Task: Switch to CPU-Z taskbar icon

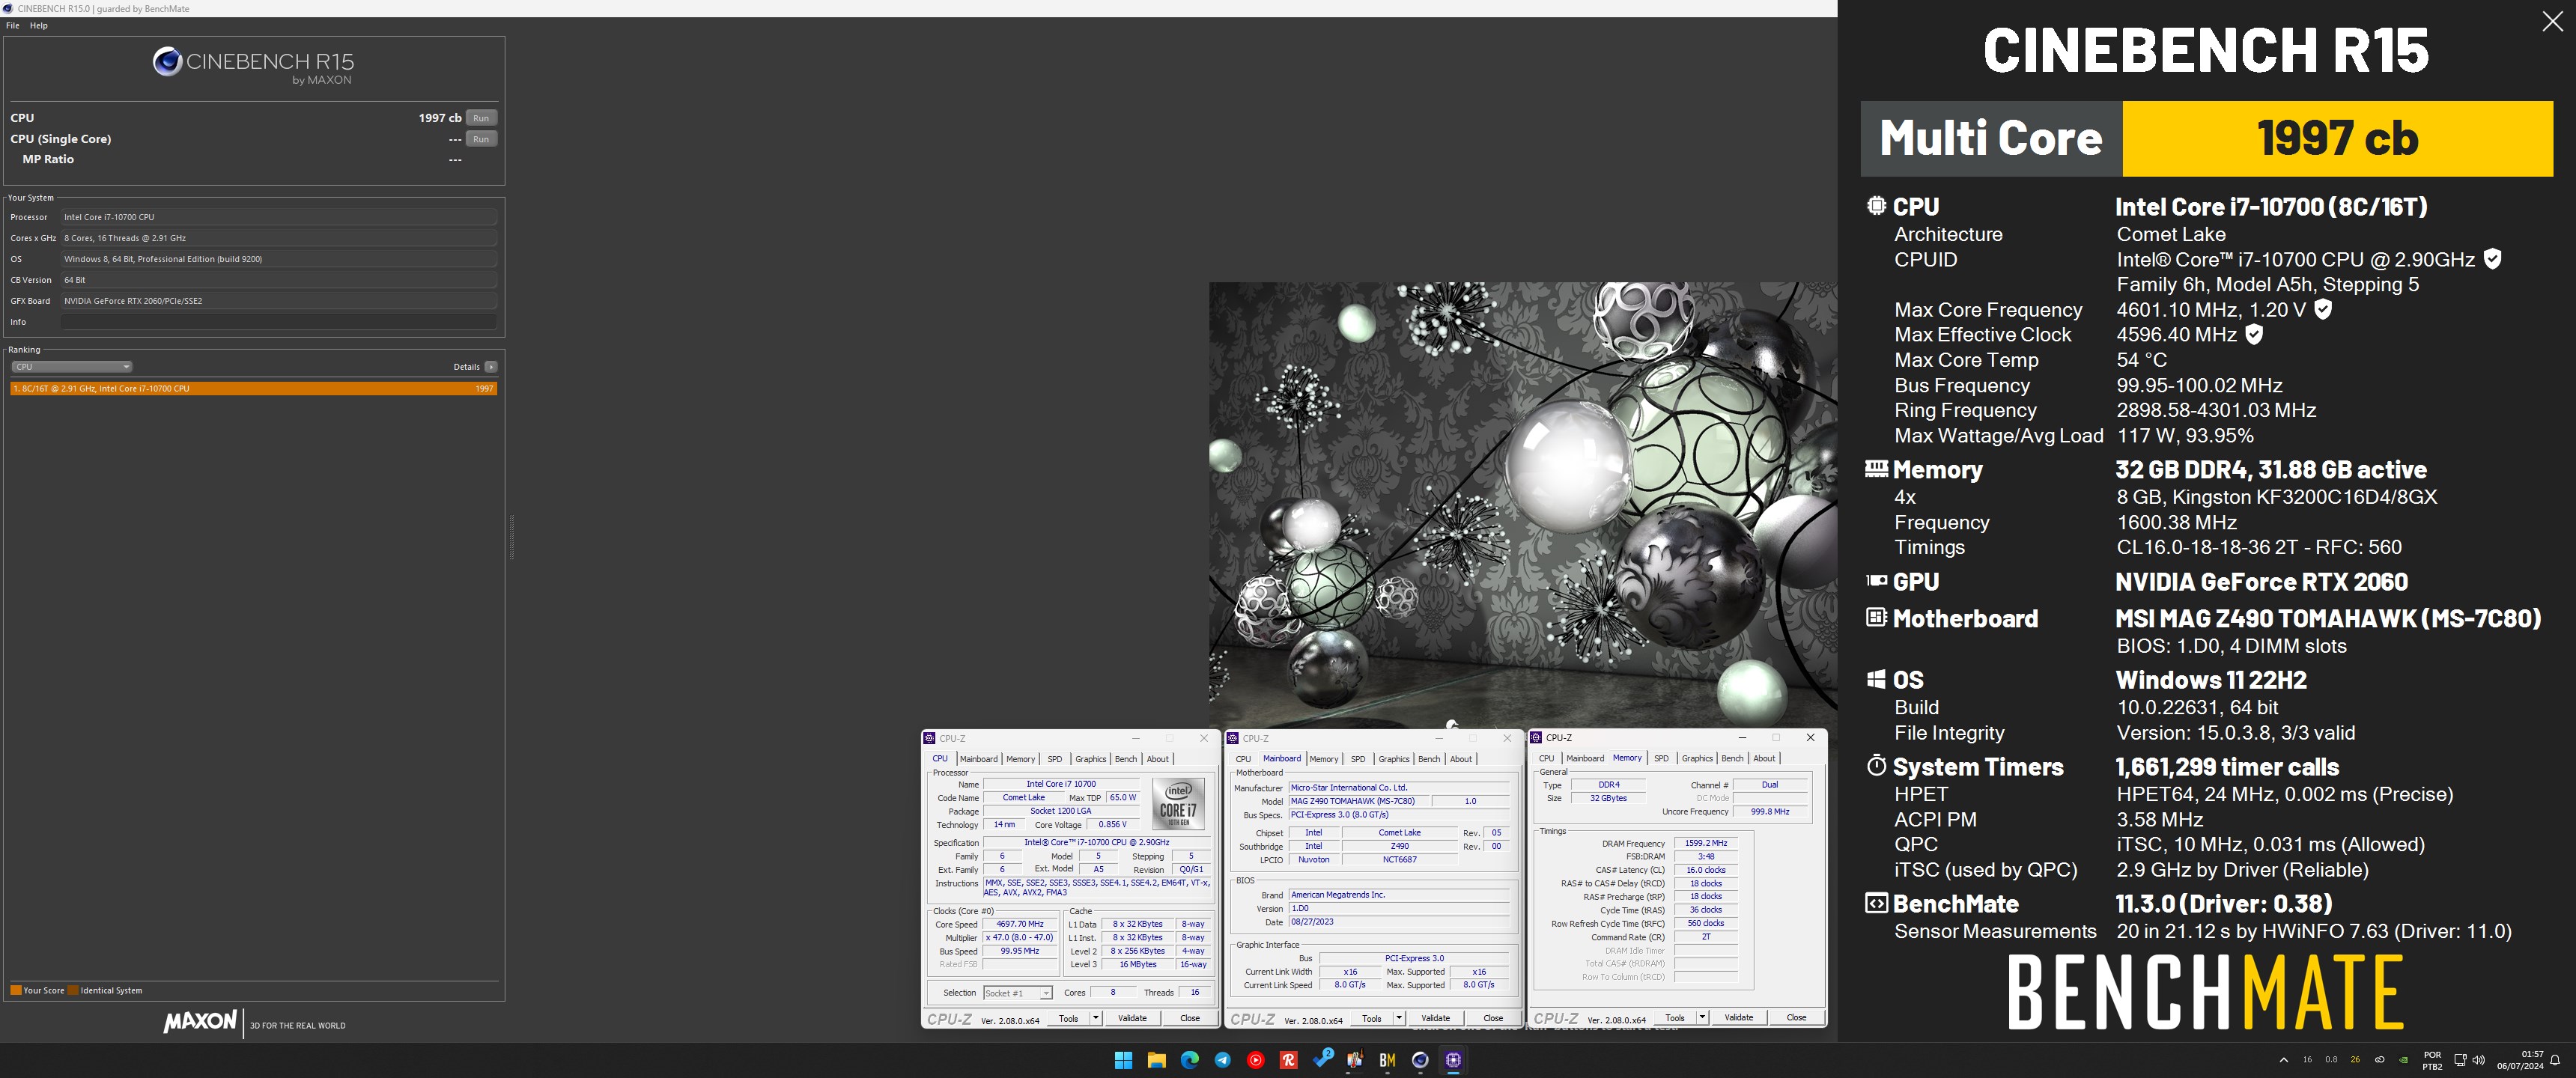Action: click(1453, 1060)
